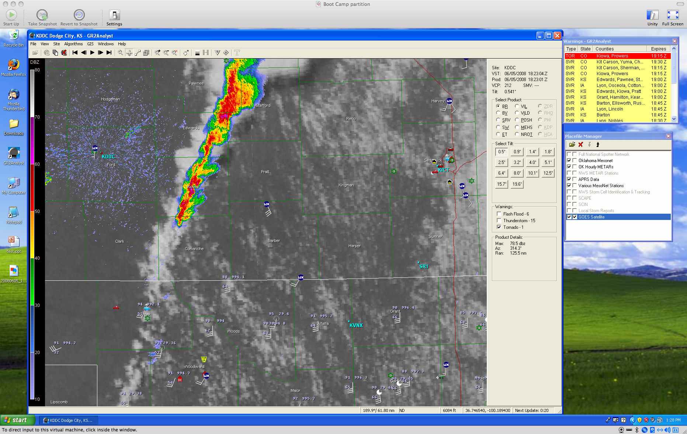This screenshot has width=687, height=434.
Task: Choose the 2.5° tilt button
Action: coord(502,162)
